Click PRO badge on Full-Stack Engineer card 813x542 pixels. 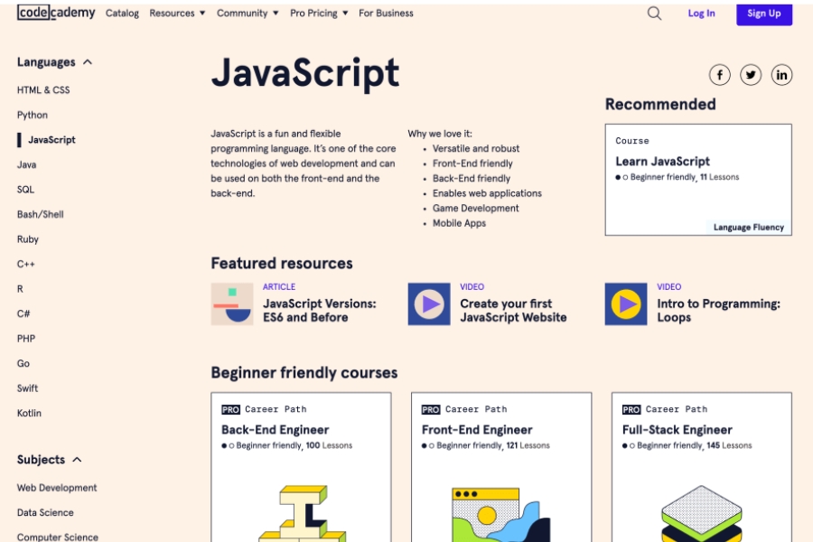[631, 410]
